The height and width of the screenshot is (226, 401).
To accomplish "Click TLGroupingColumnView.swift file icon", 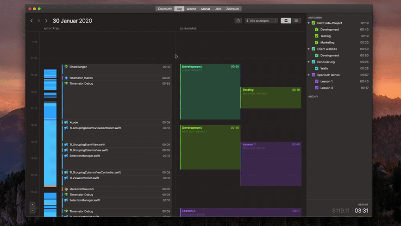I will [x=66, y=151].
